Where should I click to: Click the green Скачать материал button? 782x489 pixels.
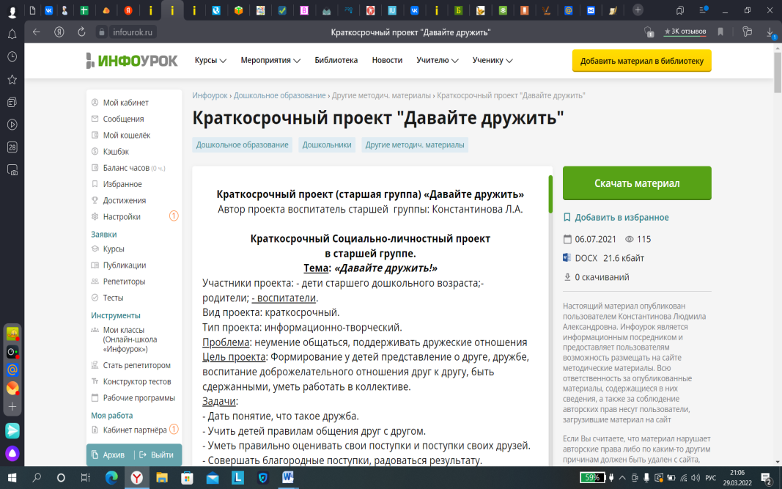point(636,183)
